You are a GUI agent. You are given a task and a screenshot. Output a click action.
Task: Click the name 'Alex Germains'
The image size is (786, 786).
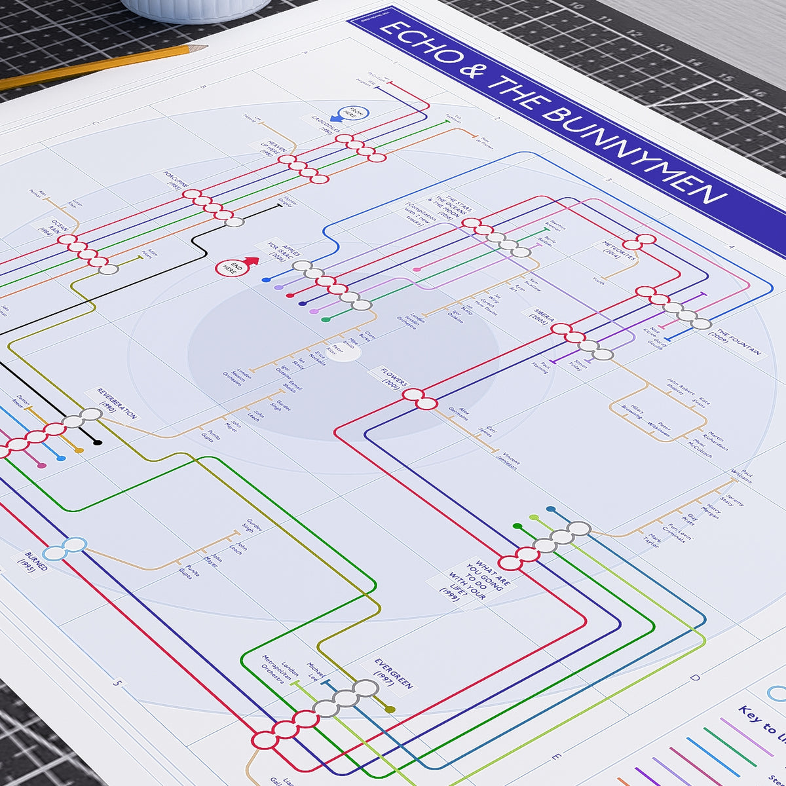[460, 414]
